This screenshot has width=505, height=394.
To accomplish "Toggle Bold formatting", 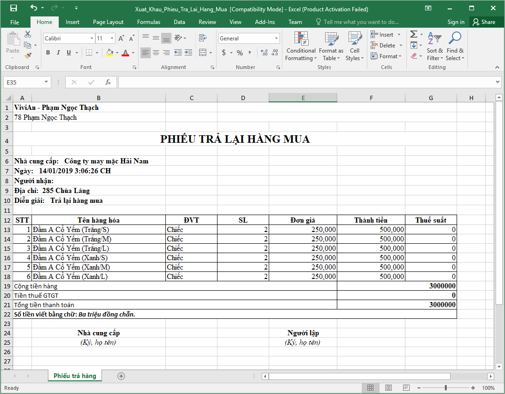I will [x=48, y=53].
